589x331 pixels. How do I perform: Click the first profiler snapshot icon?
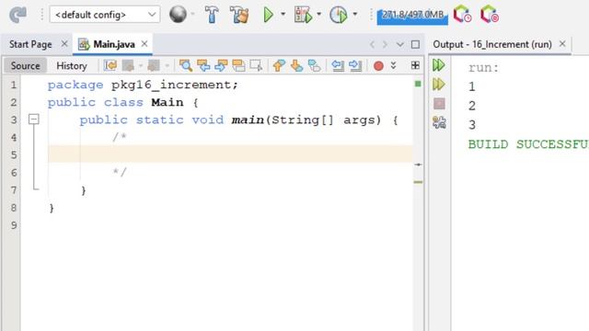462,15
